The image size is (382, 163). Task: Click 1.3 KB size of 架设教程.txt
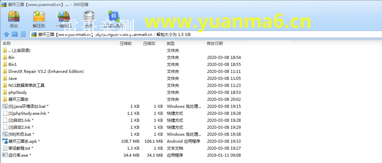133,148
